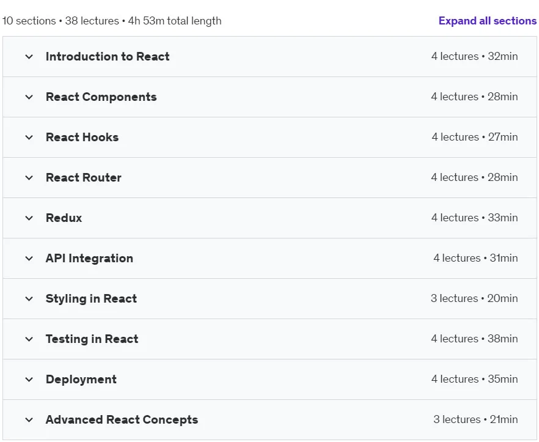Expand Testing in React chevron icon
The image size is (539, 442).
(29, 339)
